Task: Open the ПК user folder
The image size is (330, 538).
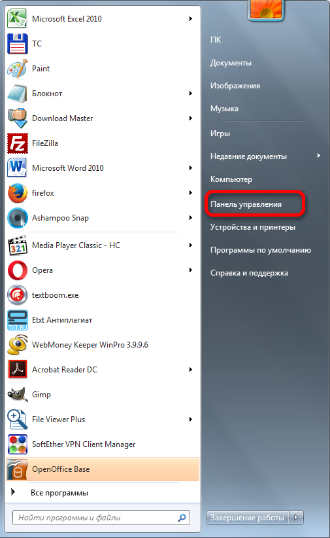Action: click(216, 40)
